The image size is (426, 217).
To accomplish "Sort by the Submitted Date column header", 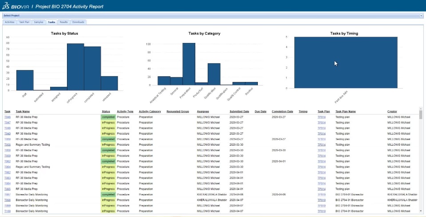I will (239, 112).
